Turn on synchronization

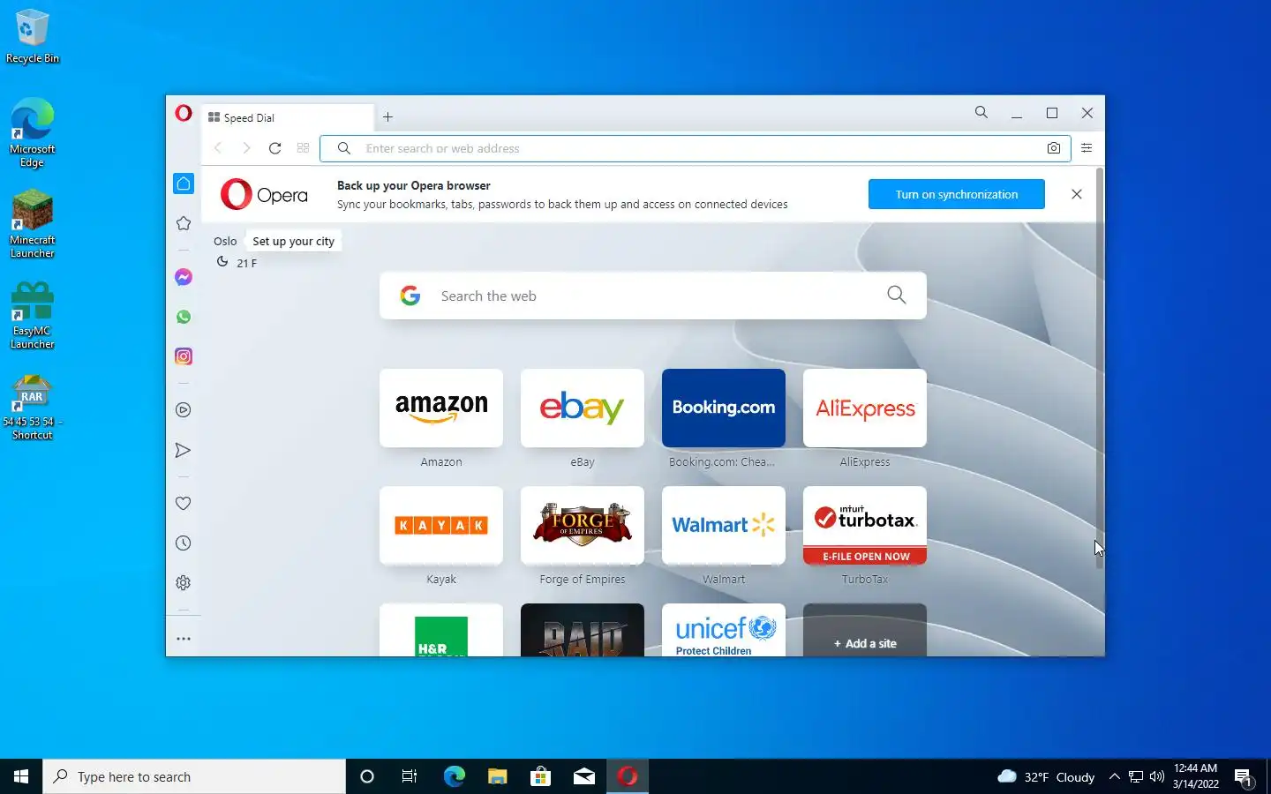coord(957,194)
